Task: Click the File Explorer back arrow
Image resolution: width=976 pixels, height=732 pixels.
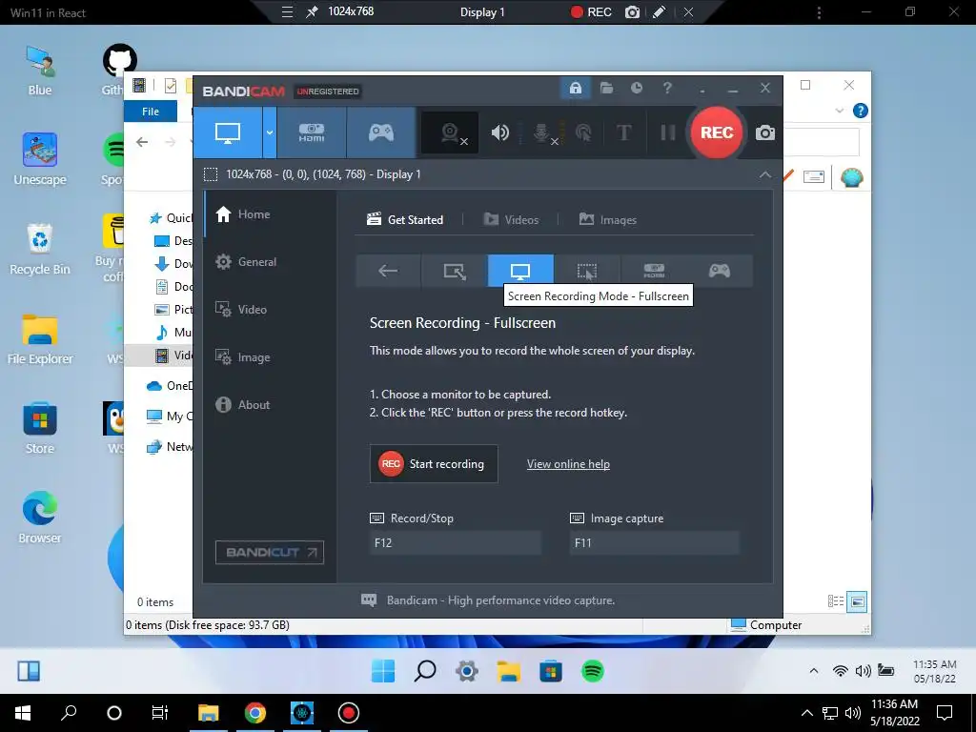Action: point(142,143)
